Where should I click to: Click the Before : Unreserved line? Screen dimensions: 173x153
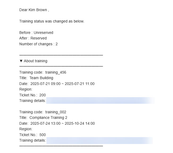point(36,33)
